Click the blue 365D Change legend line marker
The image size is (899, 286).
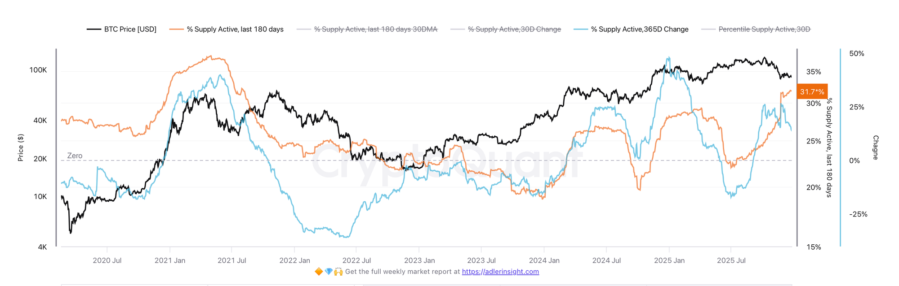click(581, 29)
